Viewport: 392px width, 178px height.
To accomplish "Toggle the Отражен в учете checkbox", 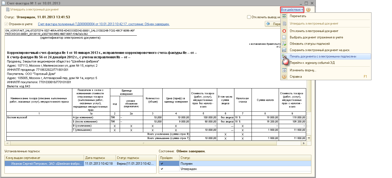I will pos(6,24).
